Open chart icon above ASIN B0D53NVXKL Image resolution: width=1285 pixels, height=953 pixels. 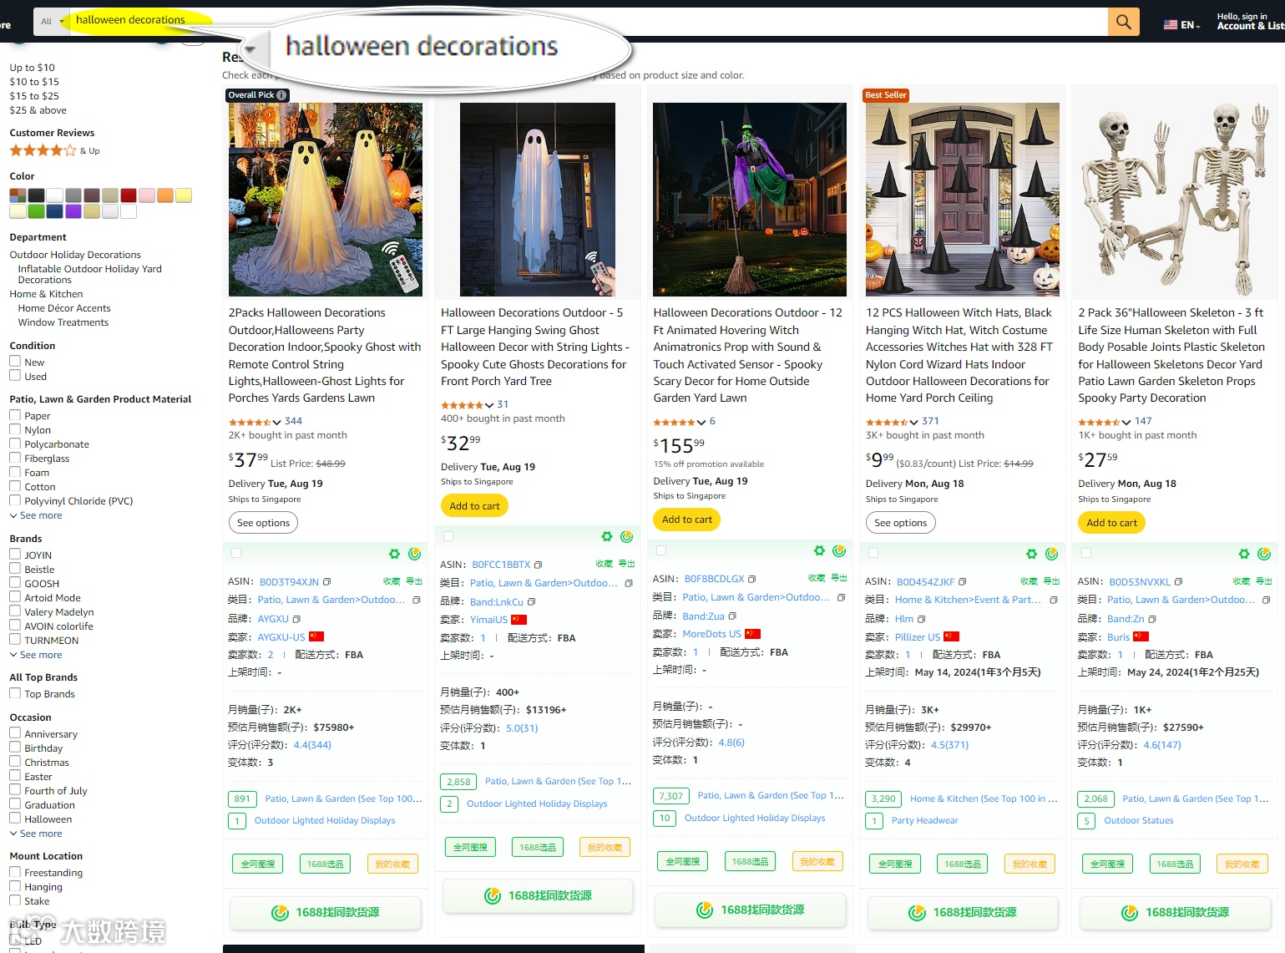pos(1264,554)
